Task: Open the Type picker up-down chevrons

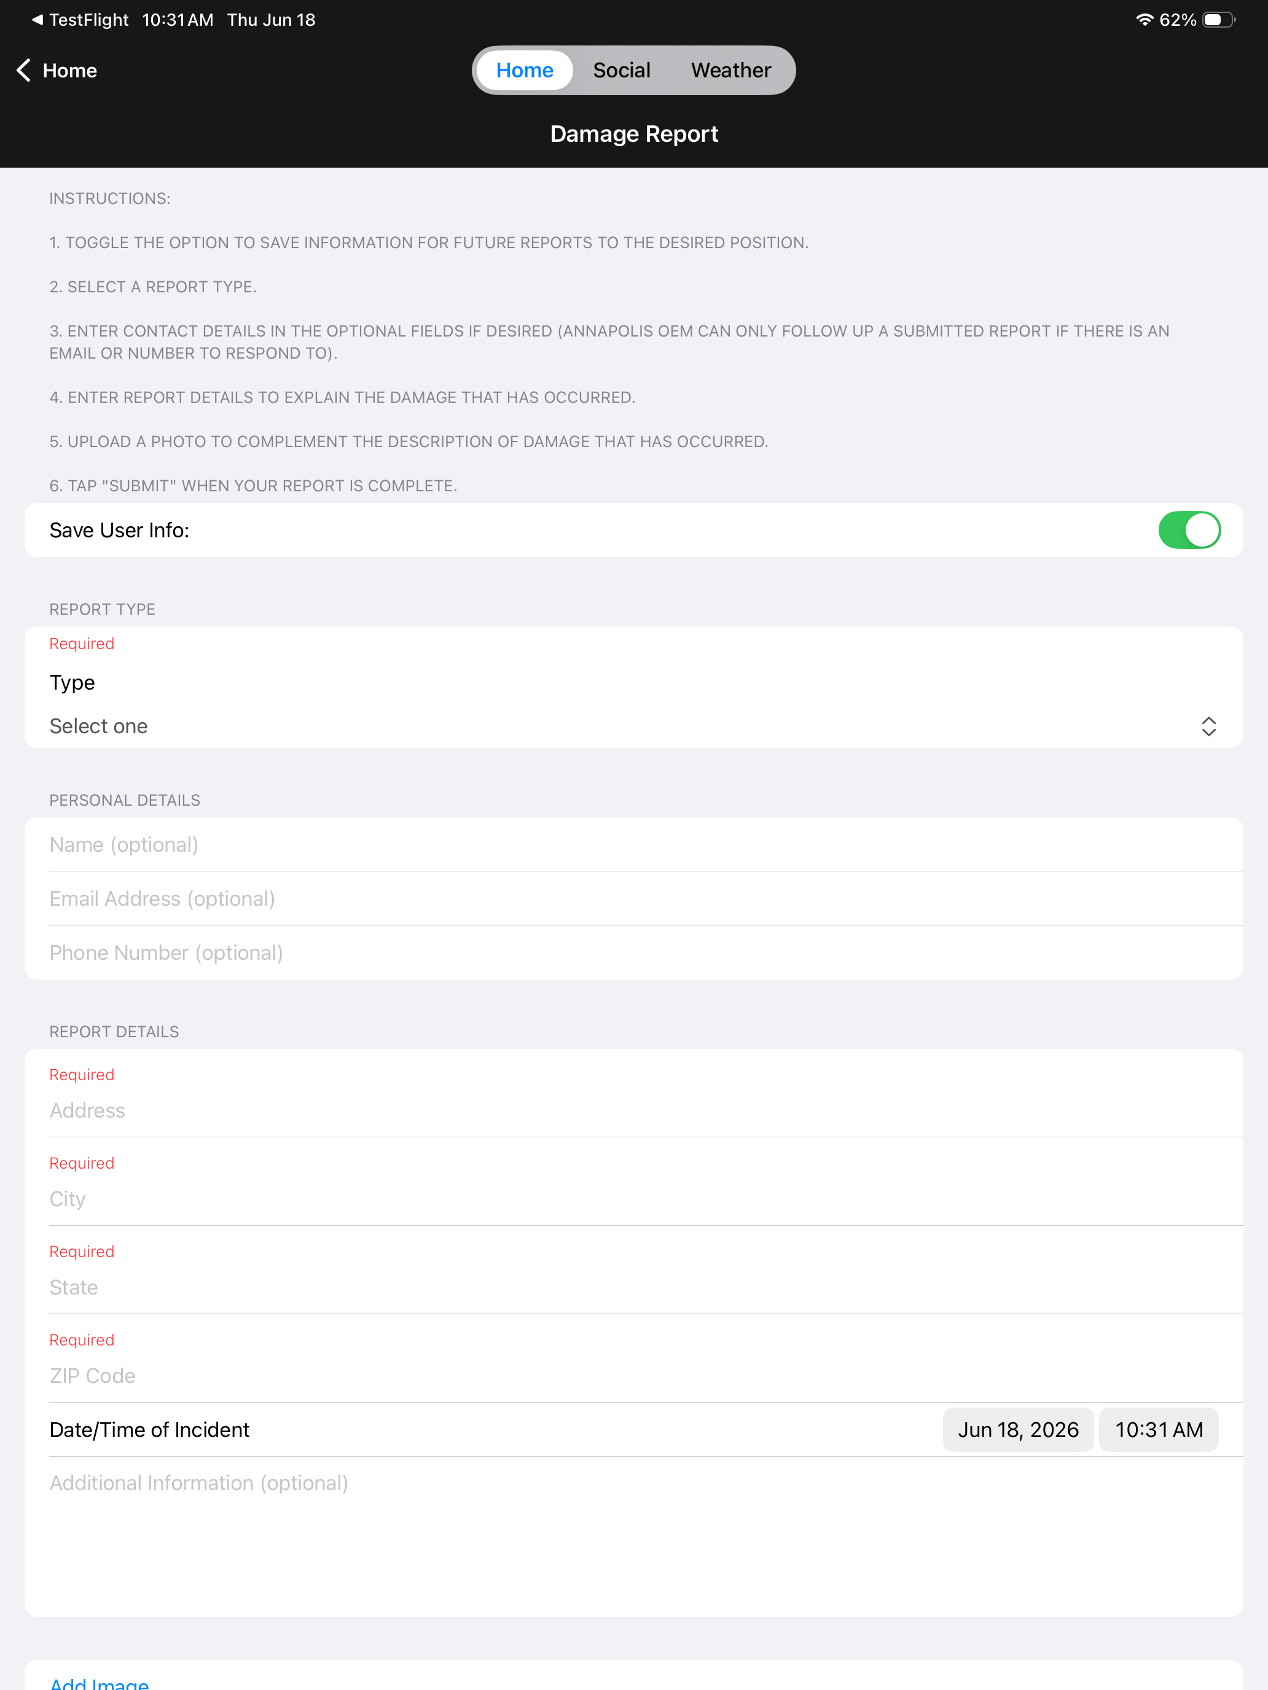Action: tap(1208, 726)
